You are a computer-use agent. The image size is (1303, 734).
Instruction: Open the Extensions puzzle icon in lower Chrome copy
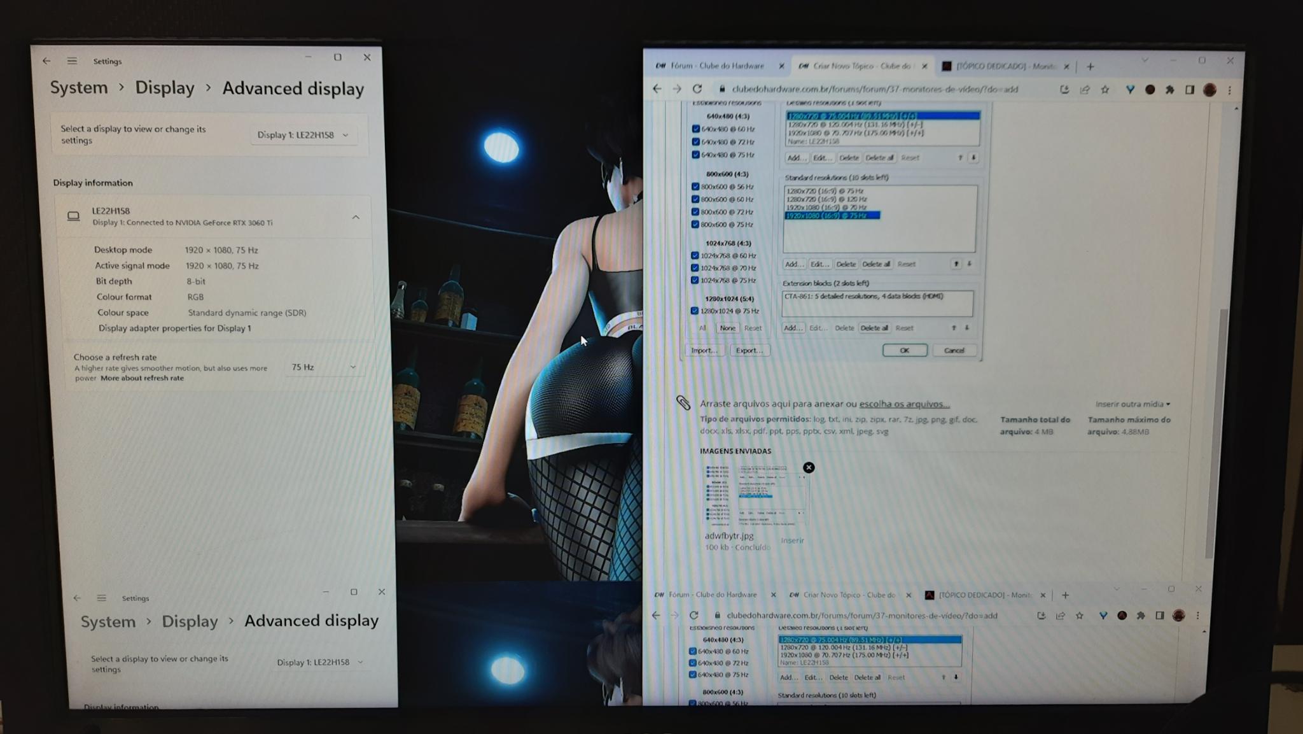(1141, 616)
